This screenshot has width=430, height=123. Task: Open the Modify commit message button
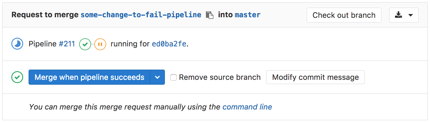pyautogui.click(x=315, y=77)
